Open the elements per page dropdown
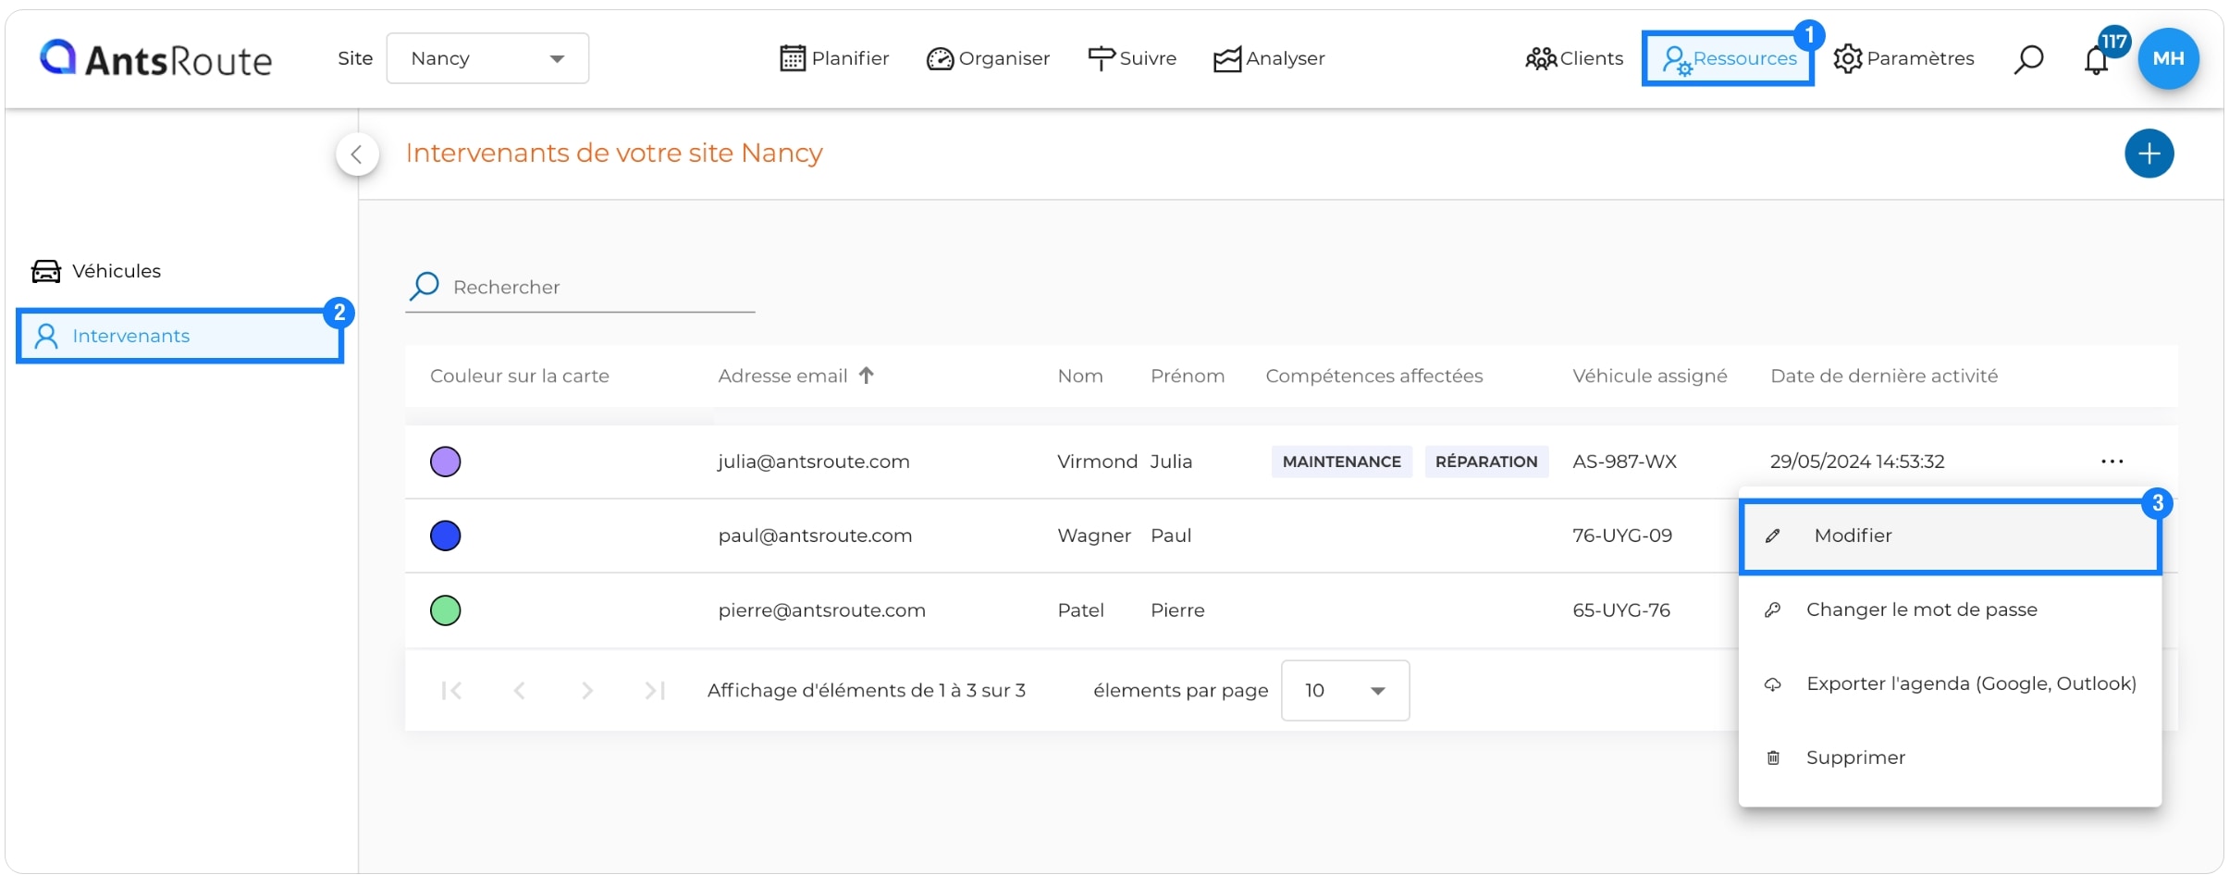Screen dimensions: 2229x887 1345,691
